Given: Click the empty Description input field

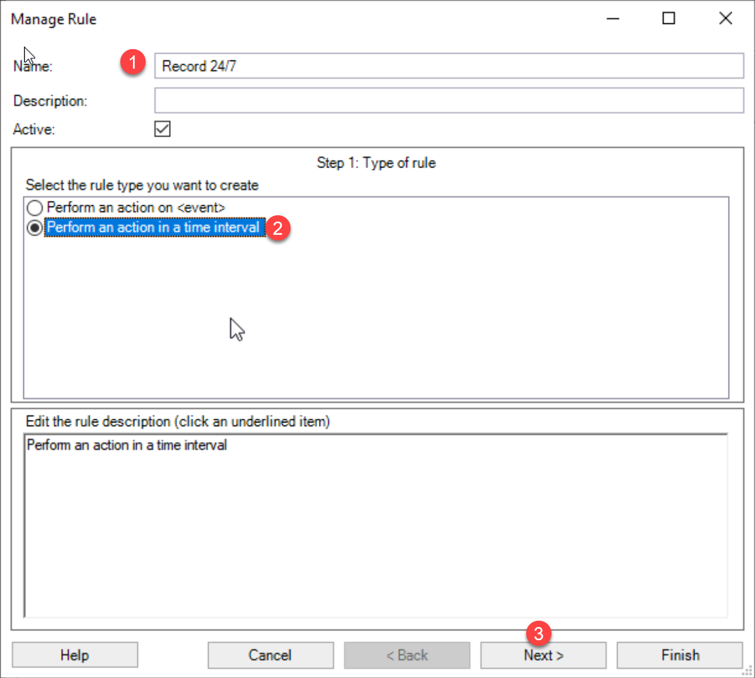Looking at the screenshot, I should click(448, 101).
